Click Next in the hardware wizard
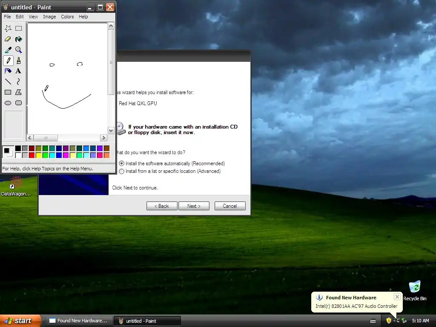This screenshot has height=327, width=436. [194, 206]
